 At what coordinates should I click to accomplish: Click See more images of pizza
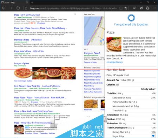23,81
